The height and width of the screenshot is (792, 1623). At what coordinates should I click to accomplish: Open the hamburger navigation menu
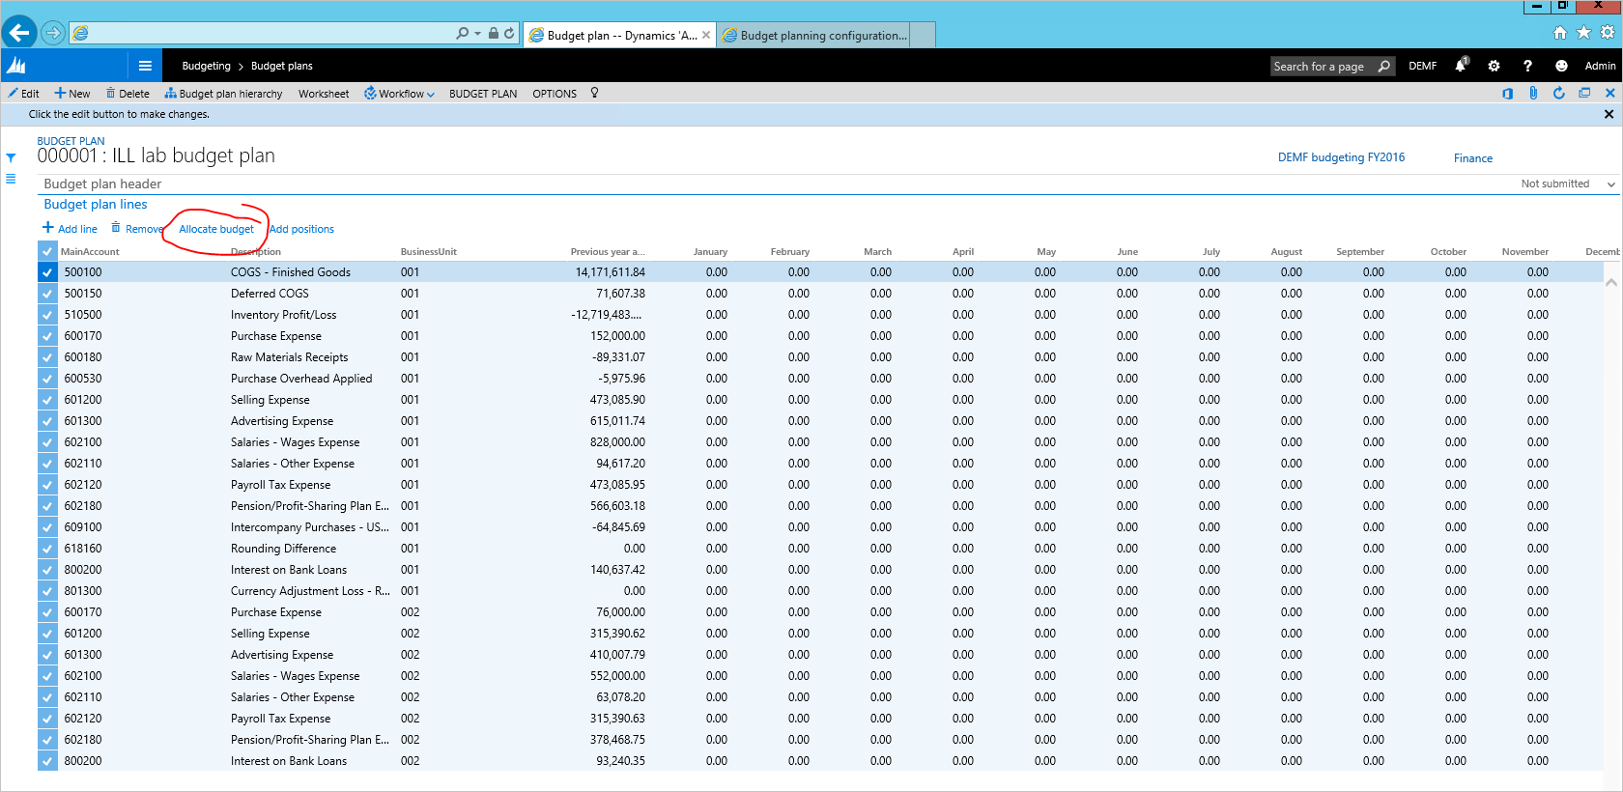[x=145, y=66]
